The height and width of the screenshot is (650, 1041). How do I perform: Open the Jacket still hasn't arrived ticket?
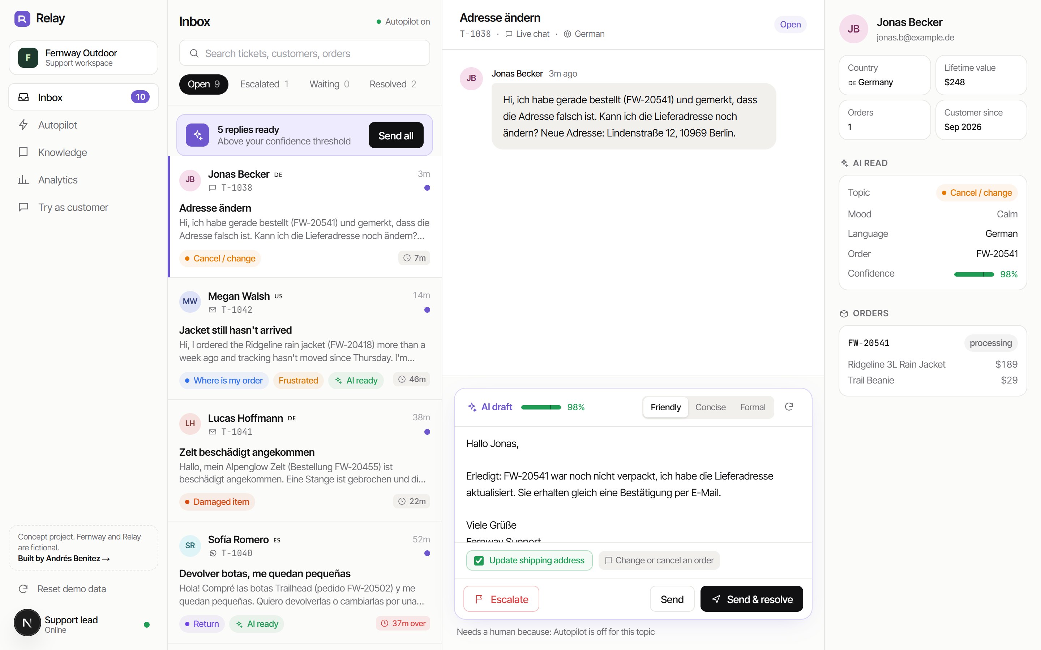click(x=305, y=339)
